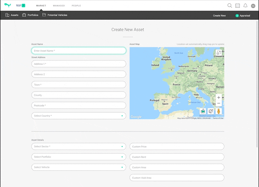This screenshot has height=187, width=259.
Task: Click the Assets building icon
Action: click(7, 15)
